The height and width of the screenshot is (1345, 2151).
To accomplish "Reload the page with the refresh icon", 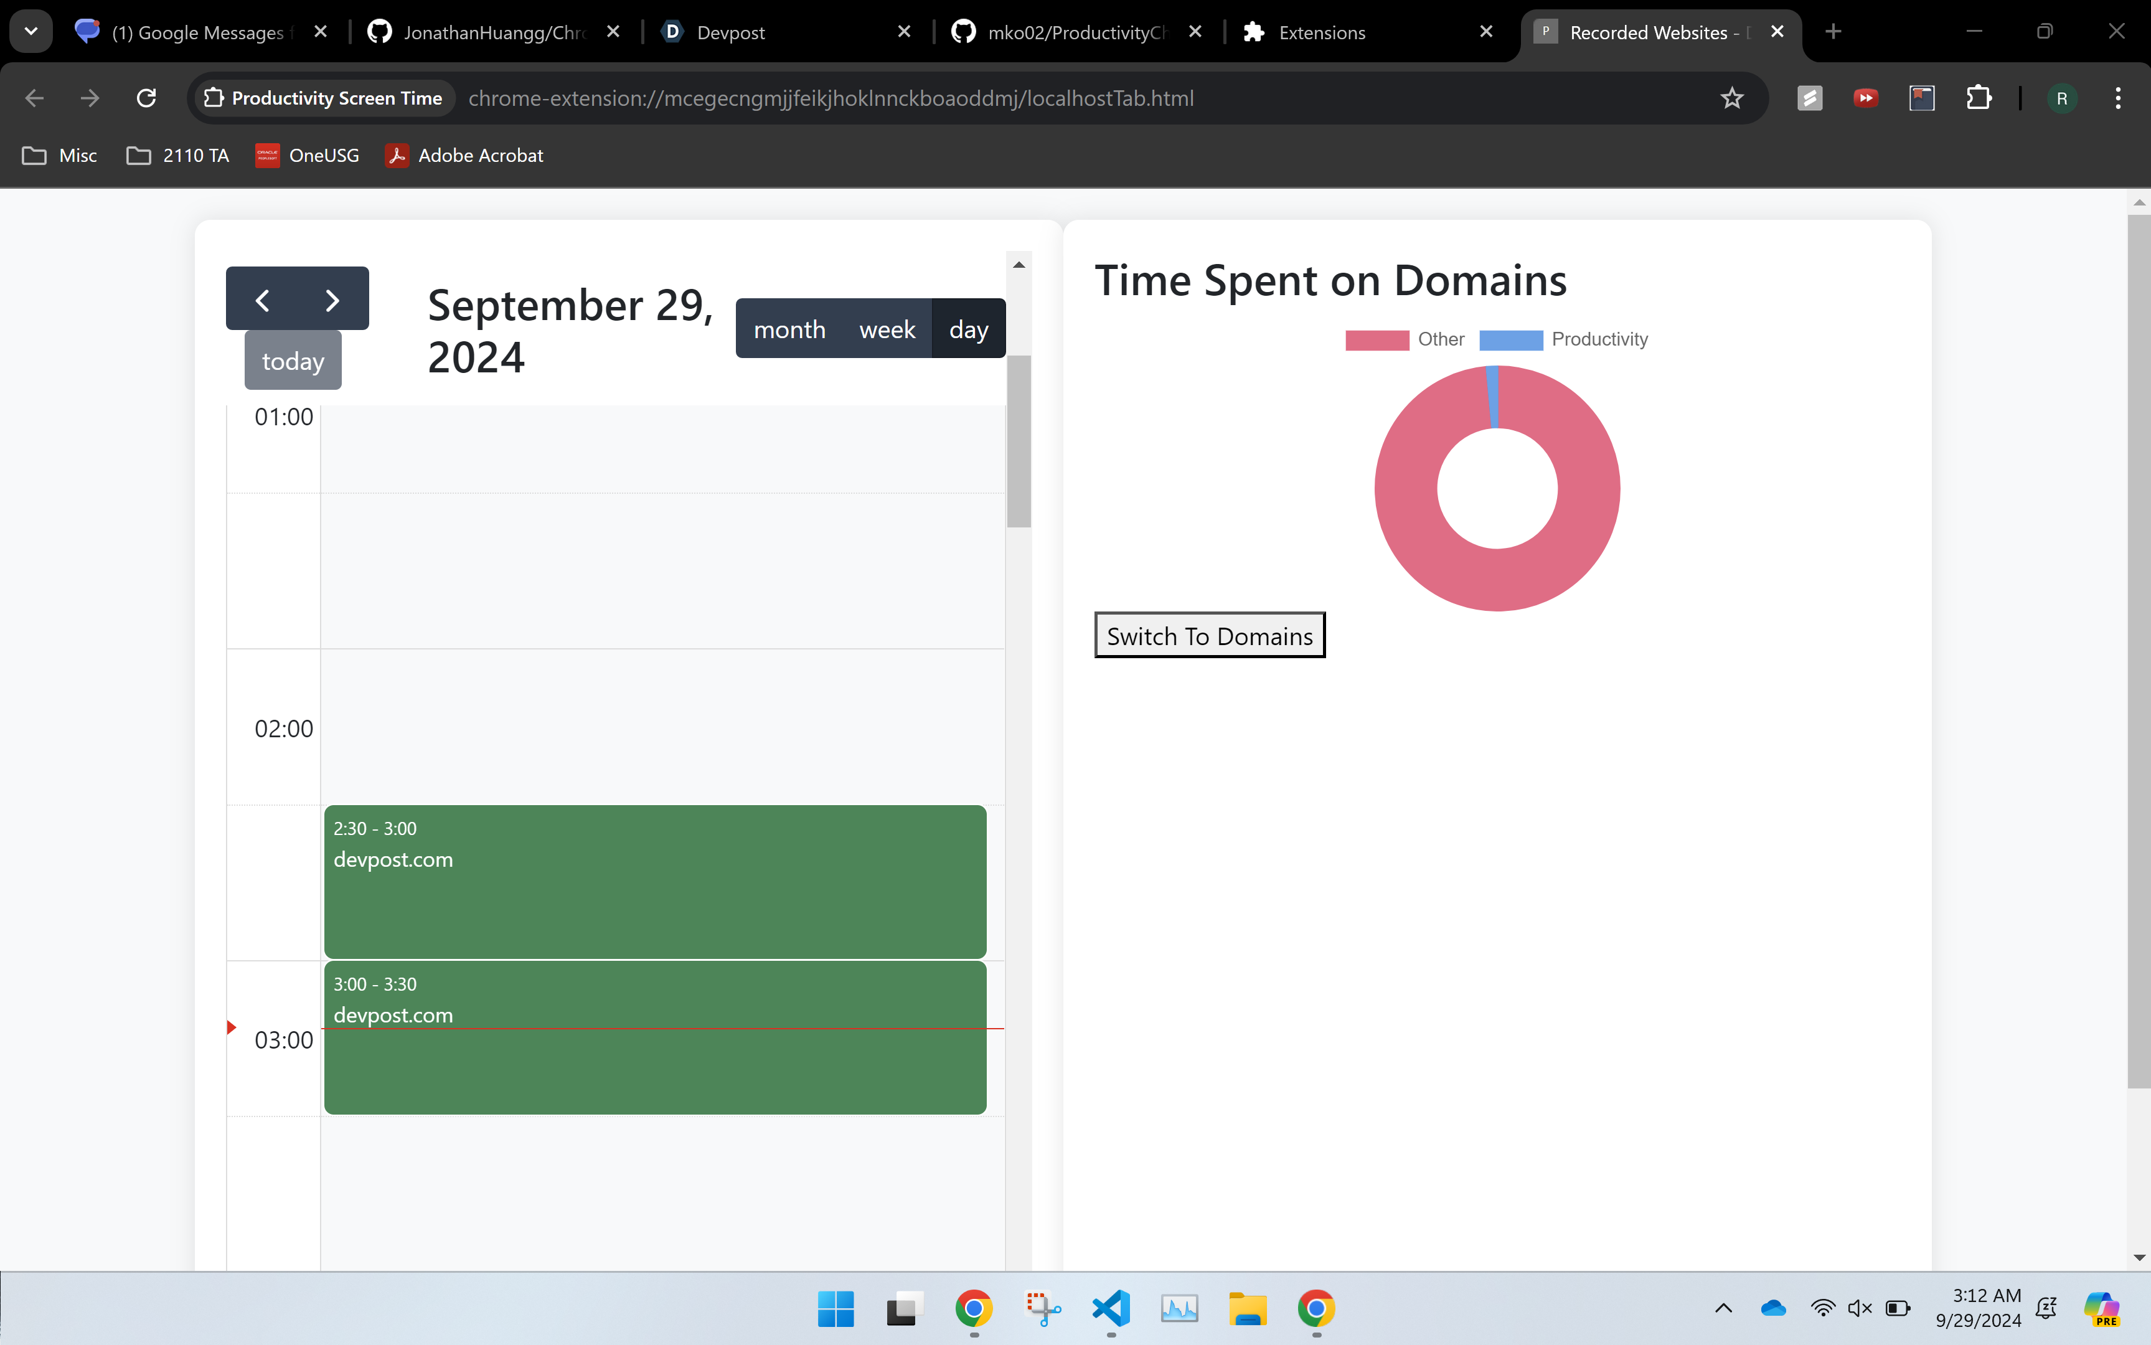I will tap(147, 98).
